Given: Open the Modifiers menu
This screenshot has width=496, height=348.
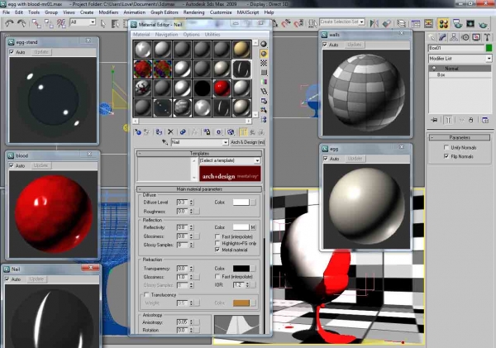Looking at the screenshot, I should point(108,12).
